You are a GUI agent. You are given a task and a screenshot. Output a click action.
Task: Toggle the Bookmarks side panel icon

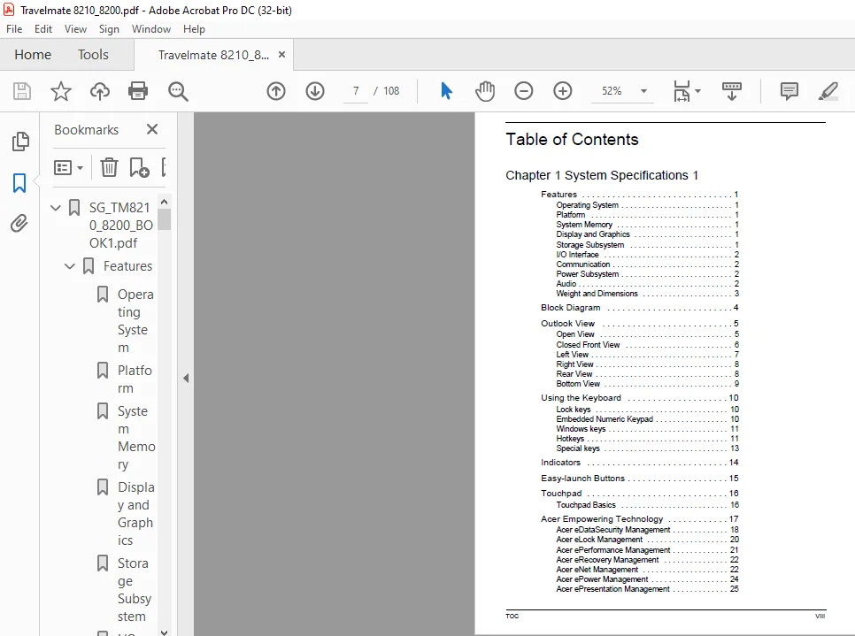[19, 183]
